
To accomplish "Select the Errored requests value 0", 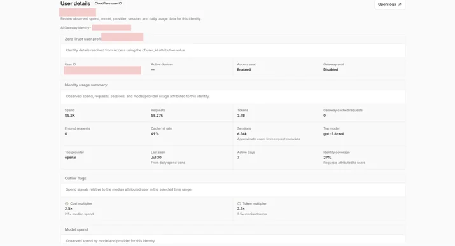I will coord(66,134).
